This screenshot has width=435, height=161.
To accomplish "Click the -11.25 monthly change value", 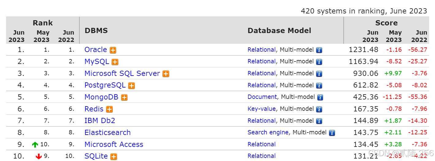I will pyautogui.click(x=392, y=97).
